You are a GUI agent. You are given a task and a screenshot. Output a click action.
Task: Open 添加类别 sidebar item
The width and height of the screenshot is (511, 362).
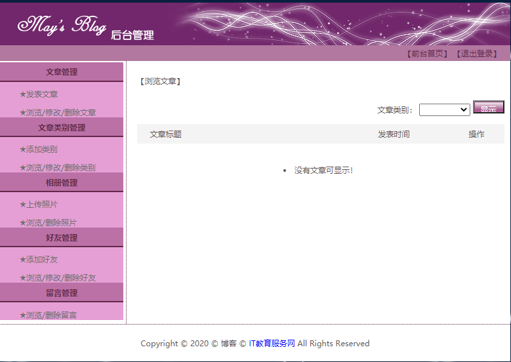(x=39, y=150)
